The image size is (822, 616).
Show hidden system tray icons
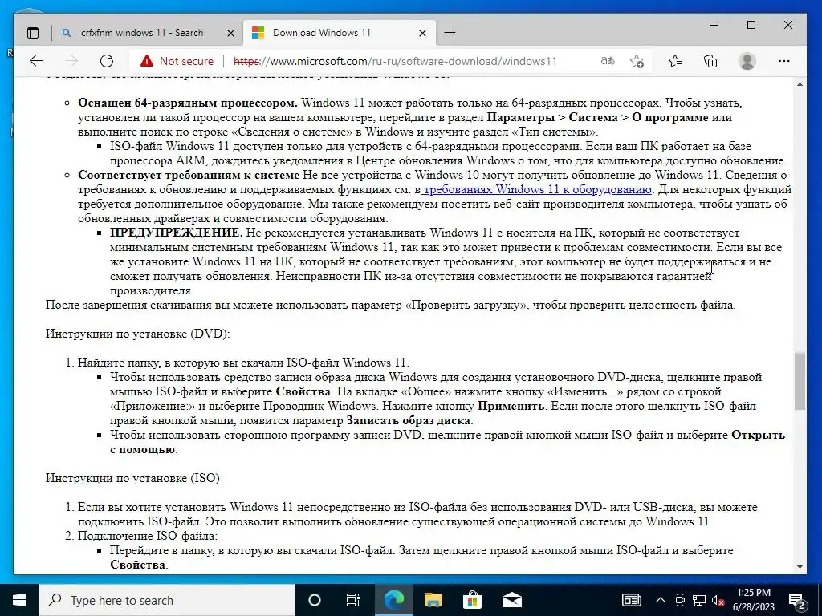[661, 600]
